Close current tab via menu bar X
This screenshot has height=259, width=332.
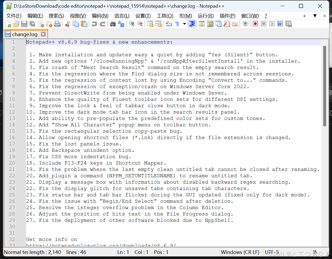325,16
